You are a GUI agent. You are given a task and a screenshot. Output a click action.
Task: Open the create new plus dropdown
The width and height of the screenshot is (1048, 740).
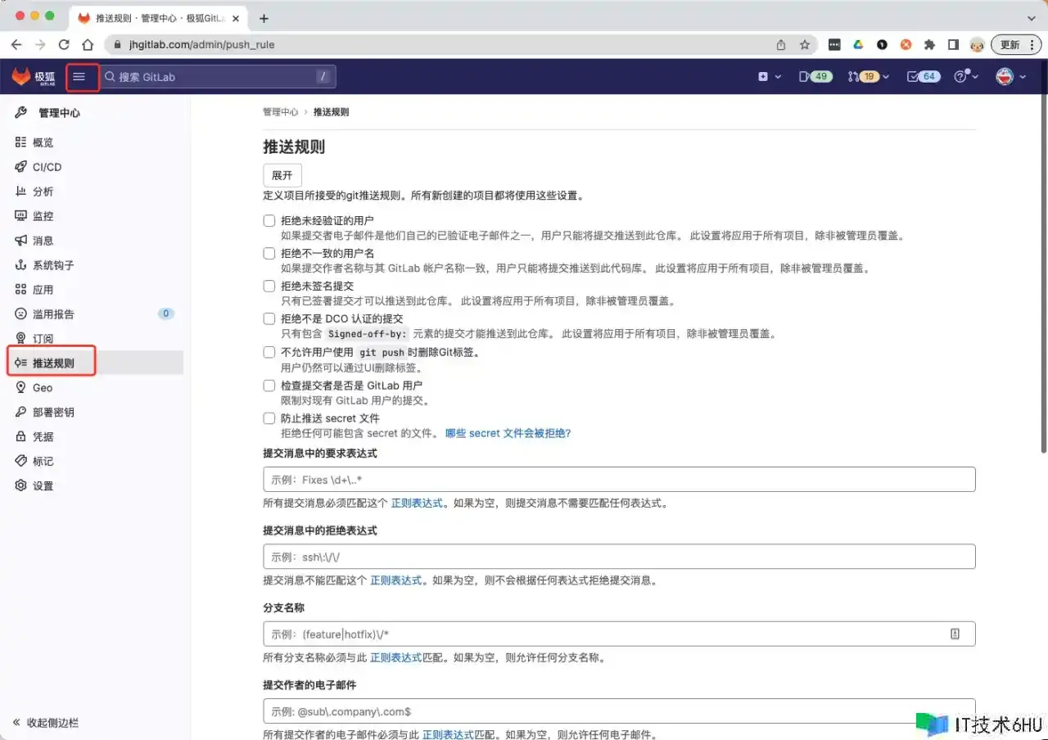point(769,77)
